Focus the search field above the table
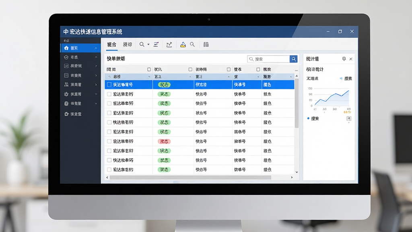 click(x=268, y=59)
